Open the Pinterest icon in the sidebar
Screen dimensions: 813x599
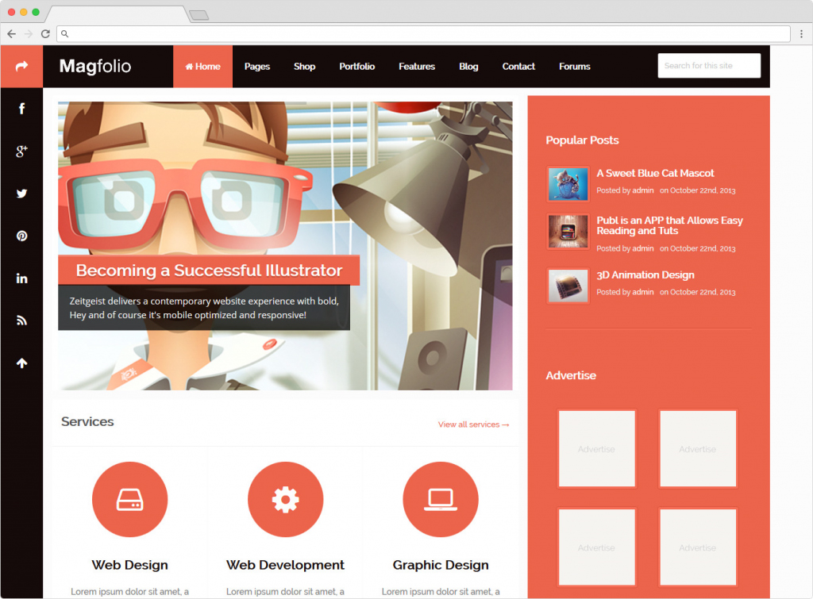(x=21, y=236)
